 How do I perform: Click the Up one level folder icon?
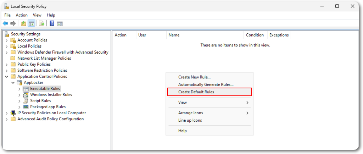click(x=23, y=23)
